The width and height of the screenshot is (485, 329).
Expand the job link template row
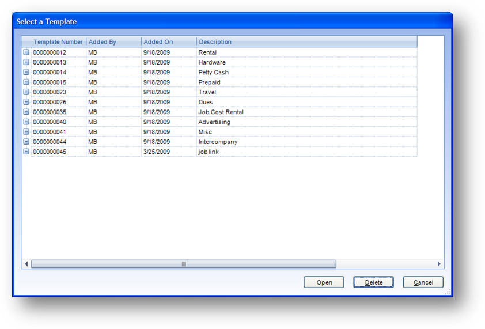pyautogui.click(x=26, y=152)
